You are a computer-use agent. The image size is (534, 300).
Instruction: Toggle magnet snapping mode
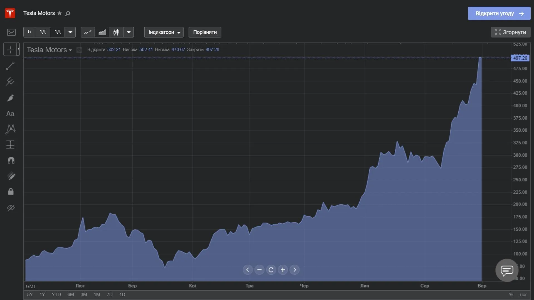(x=11, y=160)
